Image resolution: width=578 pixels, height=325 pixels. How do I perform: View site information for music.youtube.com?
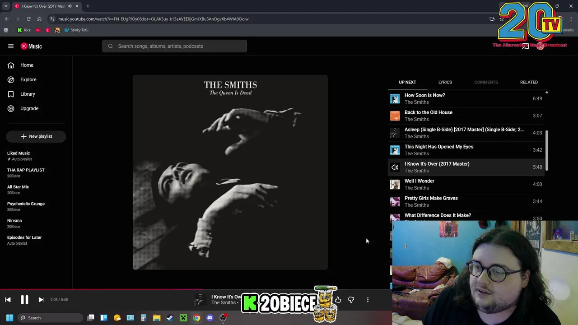[52, 19]
